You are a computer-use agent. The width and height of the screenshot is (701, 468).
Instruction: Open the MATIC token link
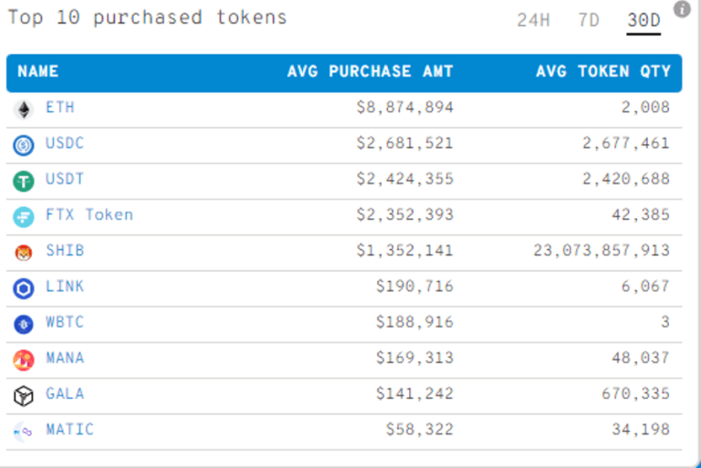[x=70, y=429]
